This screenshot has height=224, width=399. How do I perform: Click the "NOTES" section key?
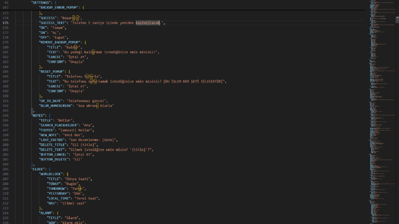click(x=38, y=116)
